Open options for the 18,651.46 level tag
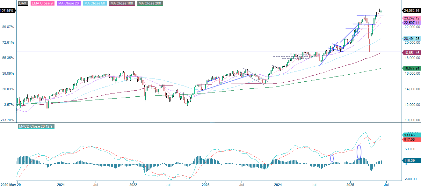 click(410, 52)
